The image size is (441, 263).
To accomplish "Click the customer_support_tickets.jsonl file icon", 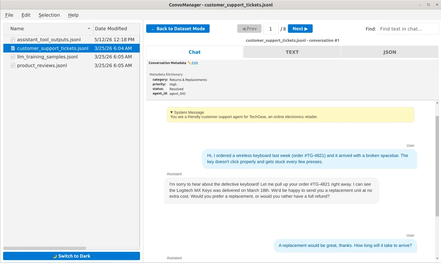I will pyautogui.click(x=13, y=48).
